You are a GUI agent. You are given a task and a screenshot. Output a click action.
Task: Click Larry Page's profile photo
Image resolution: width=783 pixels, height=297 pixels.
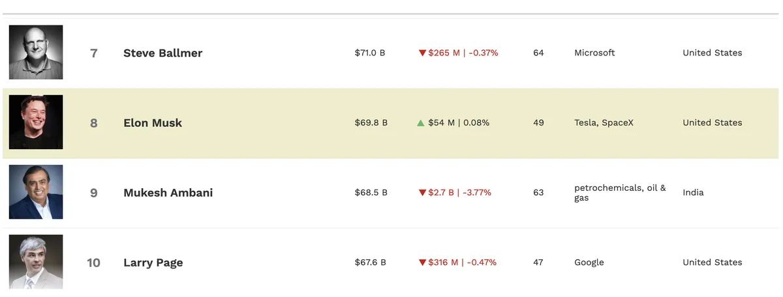36,262
